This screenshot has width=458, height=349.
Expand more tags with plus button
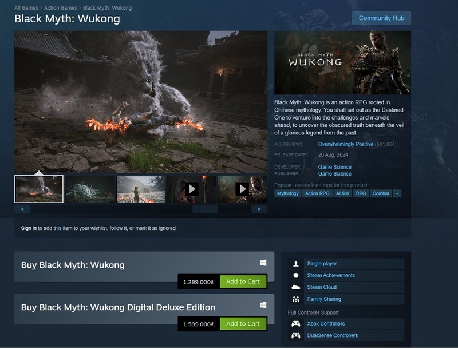397,193
